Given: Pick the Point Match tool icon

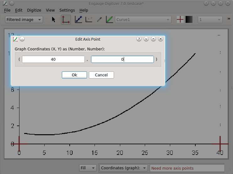Looking at the screenshot, I should (89, 20).
